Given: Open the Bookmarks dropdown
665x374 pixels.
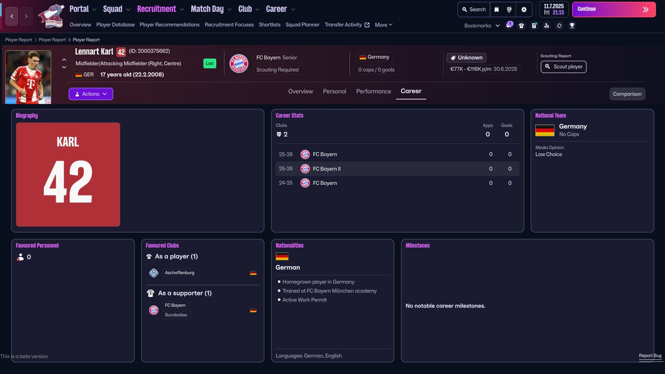Looking at the screenshot, I should pyautogui.click(x=482, y=25).
